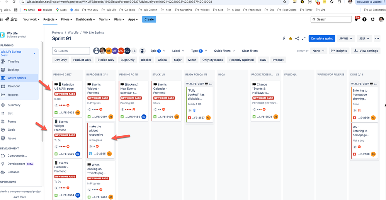Open the Group By None dropdown

tap(318, 51)
